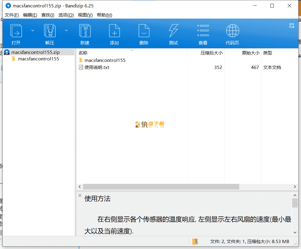Open the 文件(F) menu
This screenshot has height=249, width=301.
click(12, 15)
